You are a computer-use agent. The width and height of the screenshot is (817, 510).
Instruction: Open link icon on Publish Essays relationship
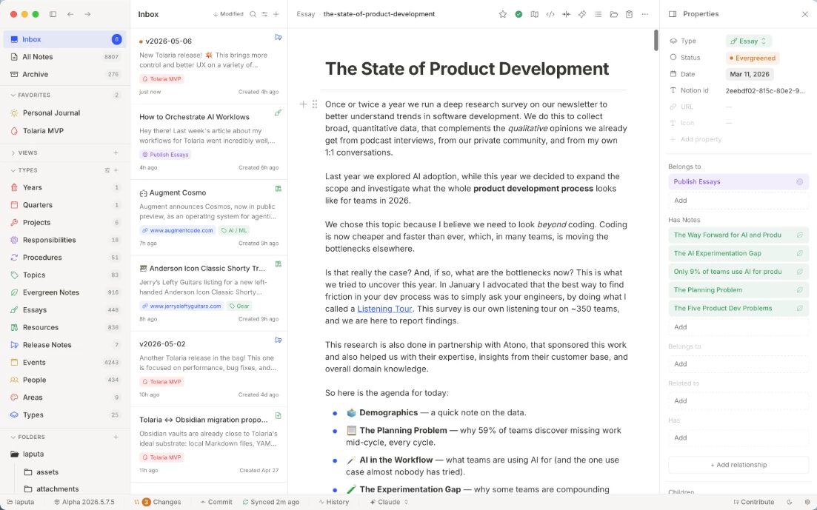coord(799,182)
